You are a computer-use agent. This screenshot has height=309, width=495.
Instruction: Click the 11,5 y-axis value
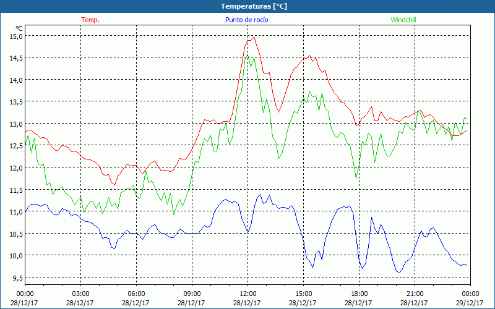pyautogui.click(x=17, y=190)
